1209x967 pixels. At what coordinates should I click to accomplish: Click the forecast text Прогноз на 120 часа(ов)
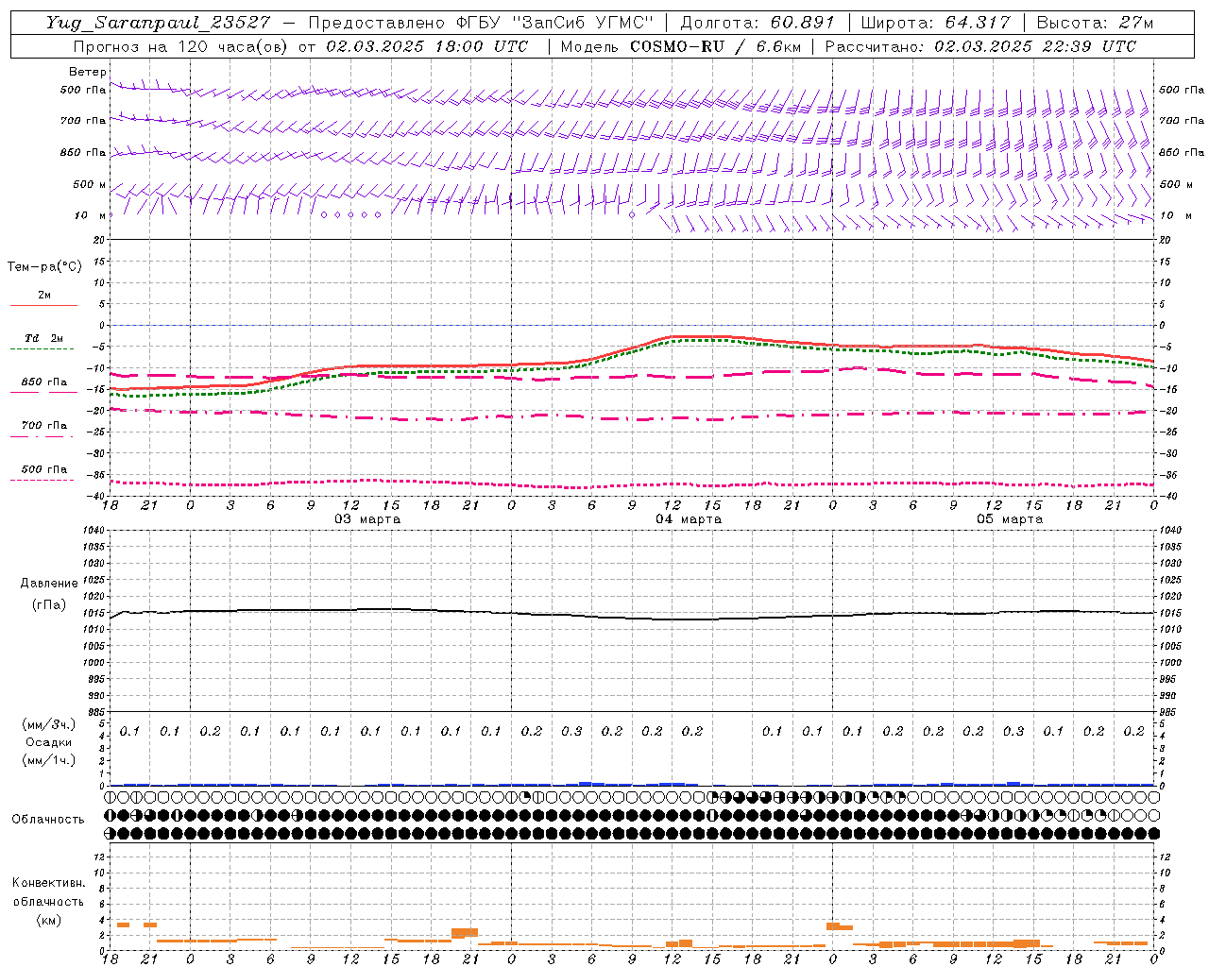181,46
